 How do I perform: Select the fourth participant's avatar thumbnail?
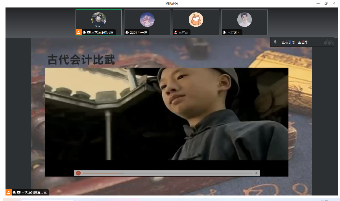pos(244,19)
